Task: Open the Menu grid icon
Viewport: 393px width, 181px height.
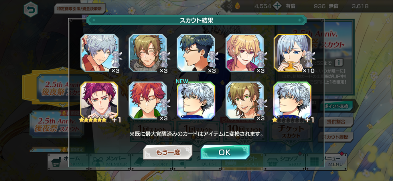Action: [314, 162]
